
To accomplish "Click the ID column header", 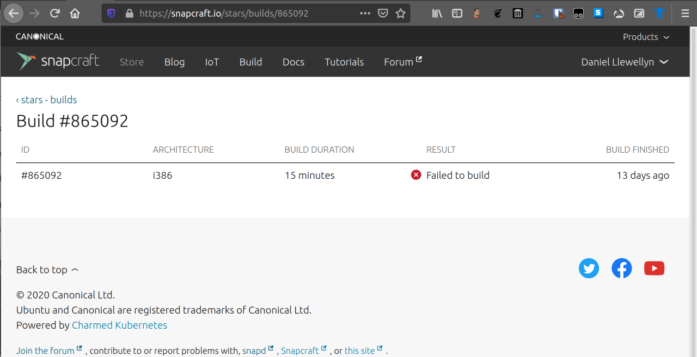I will click(25, 150).
